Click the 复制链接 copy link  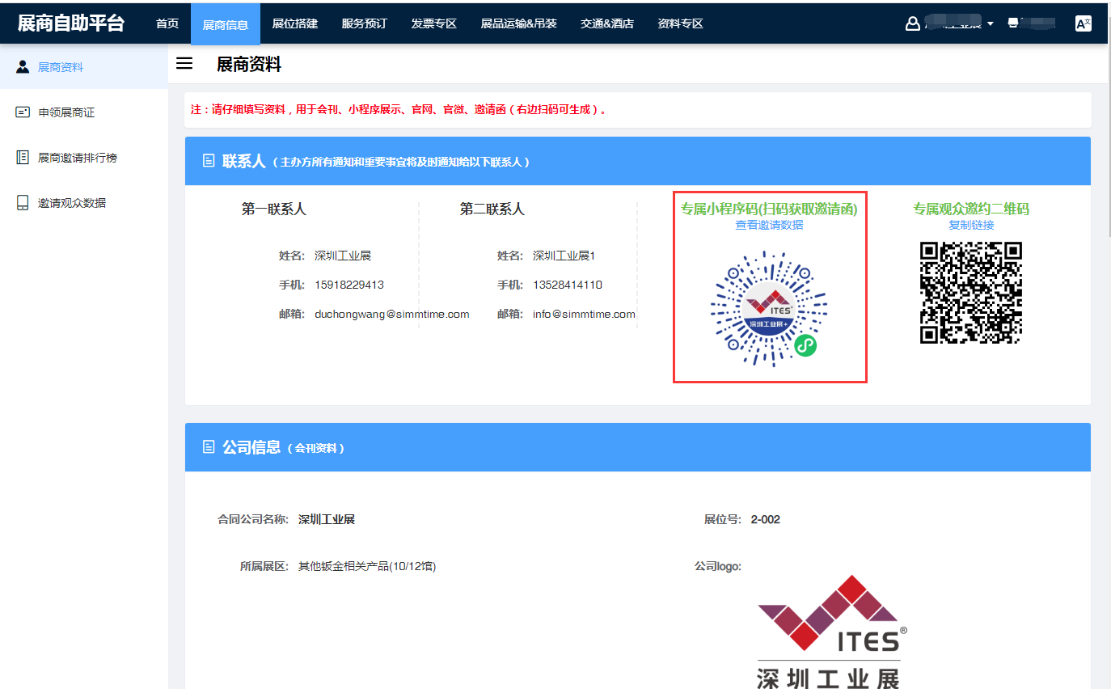(x=971, y=225)
